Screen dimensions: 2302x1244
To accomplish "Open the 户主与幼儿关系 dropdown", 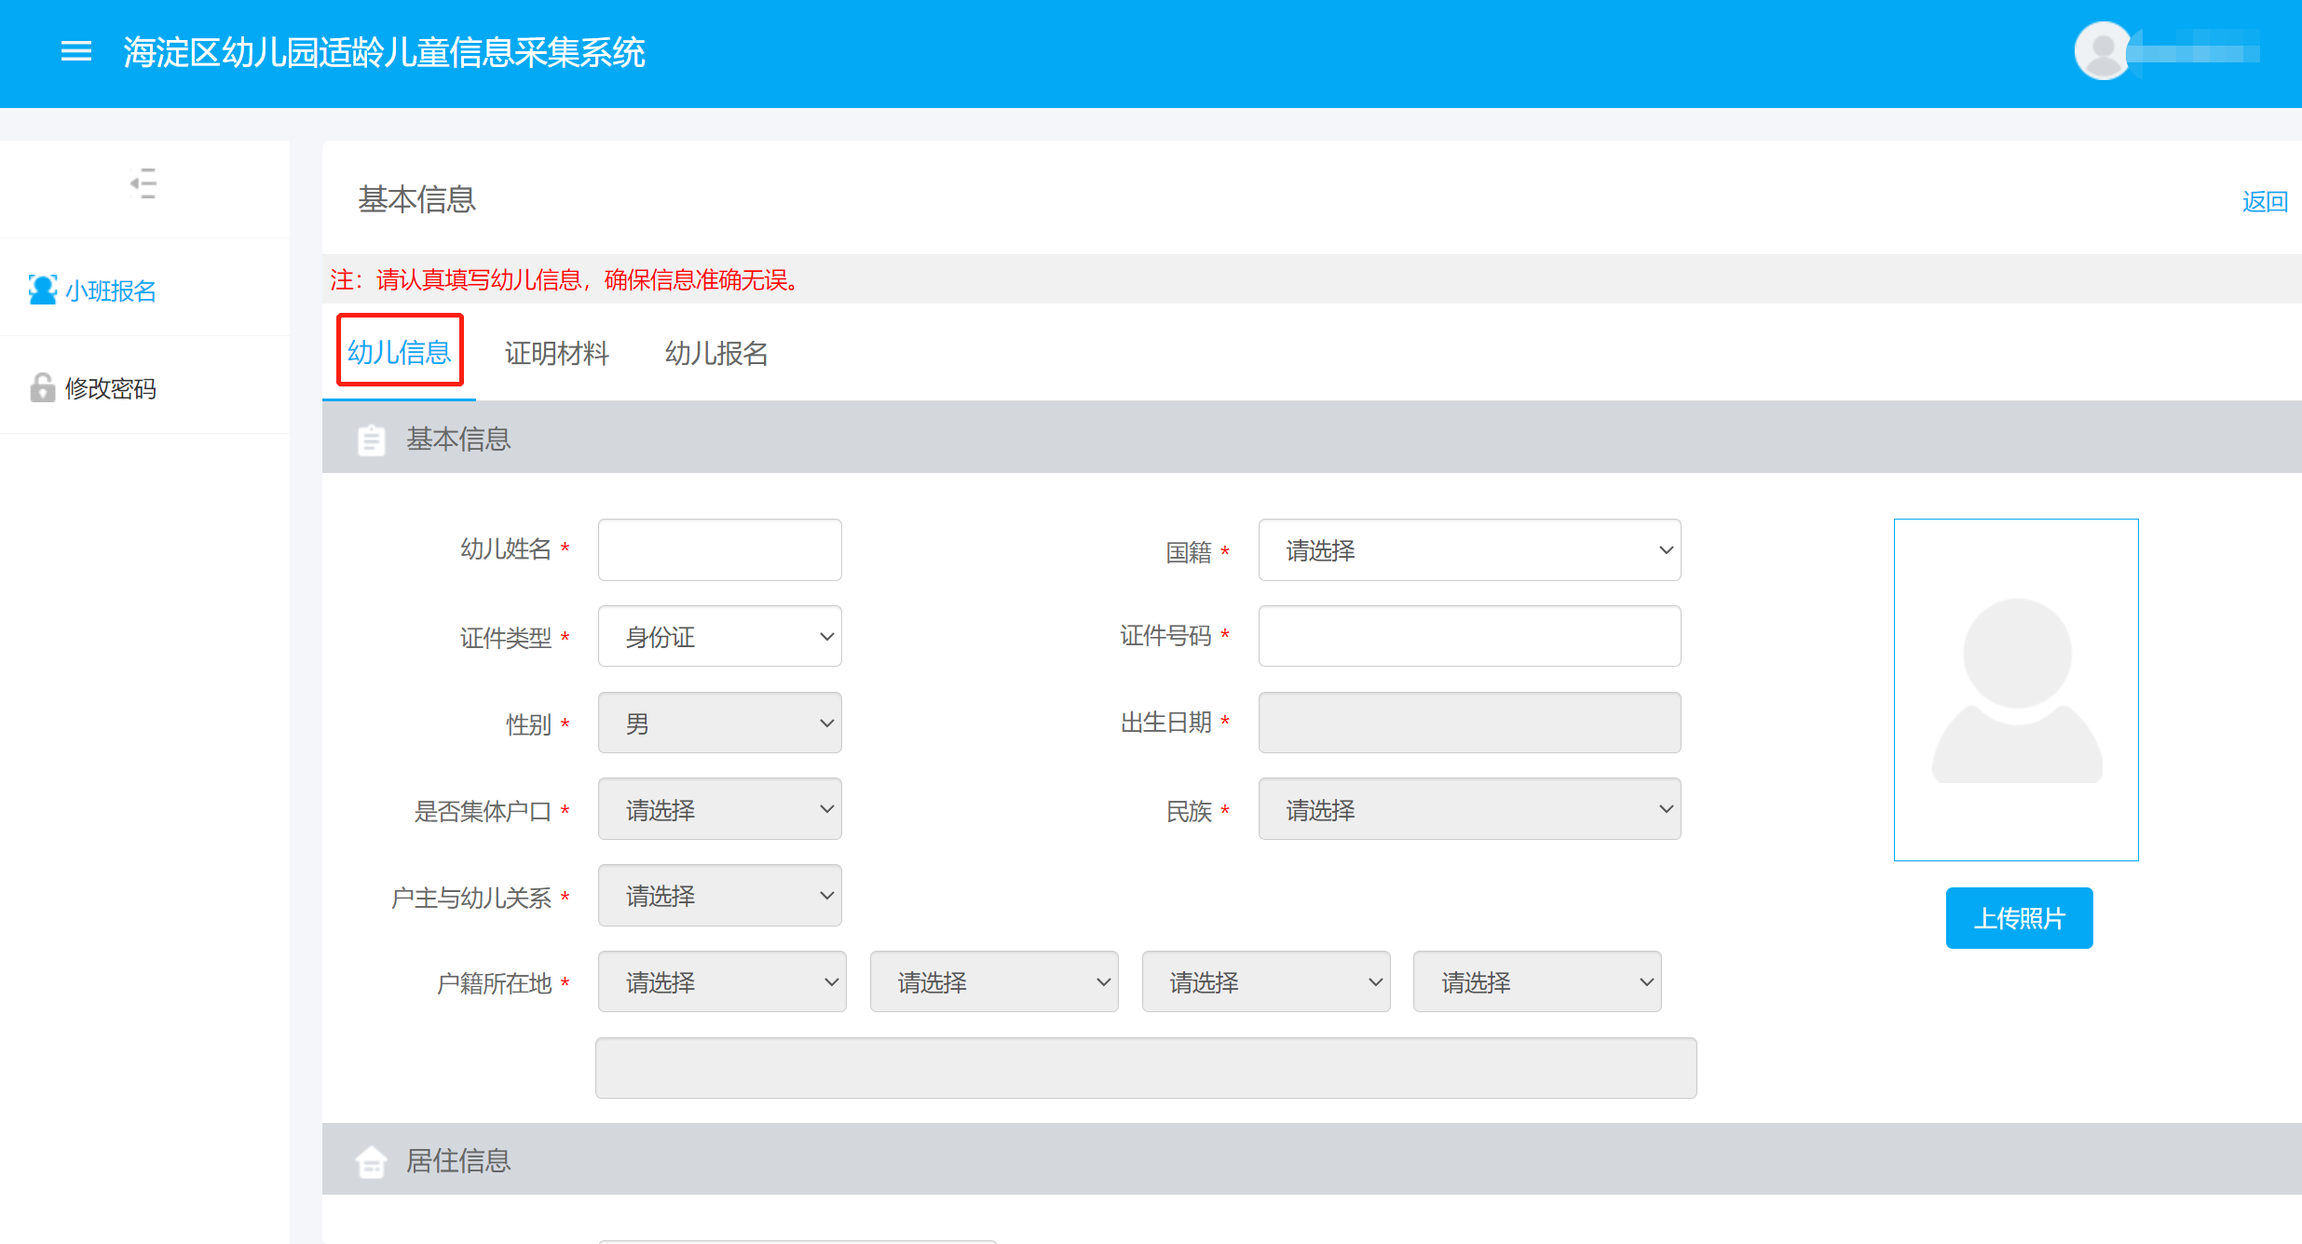I will click(x=719, y=896).
